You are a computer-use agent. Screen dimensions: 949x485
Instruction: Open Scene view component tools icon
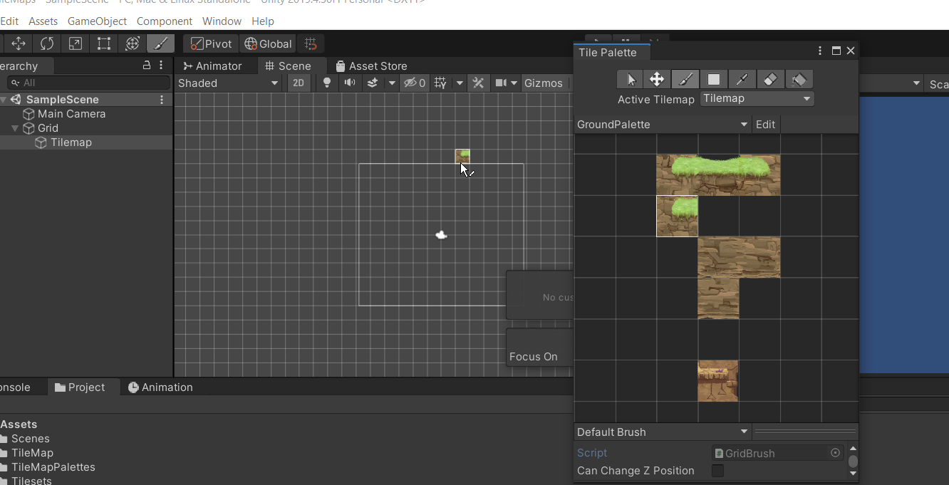[x=478, y=83]
